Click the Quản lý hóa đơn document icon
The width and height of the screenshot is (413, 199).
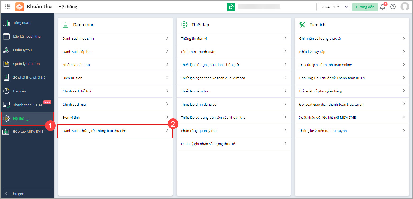[x=6, y=64]
